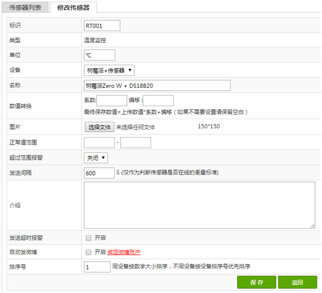Open the 超过范围报警 dropdown showing 关闭

[96, 158]
